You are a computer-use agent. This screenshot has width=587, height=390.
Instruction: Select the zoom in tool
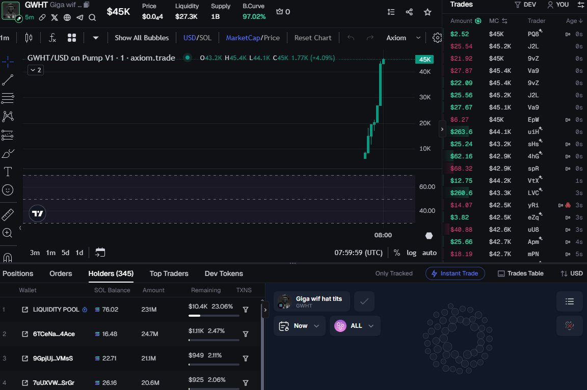[x=8, y=233]
